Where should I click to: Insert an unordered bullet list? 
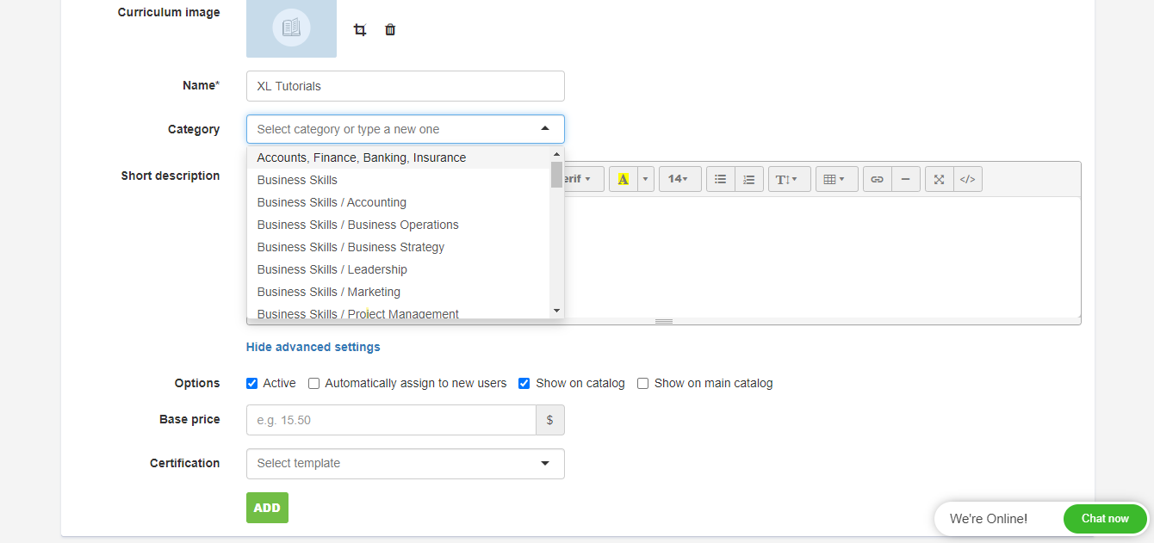721,179
